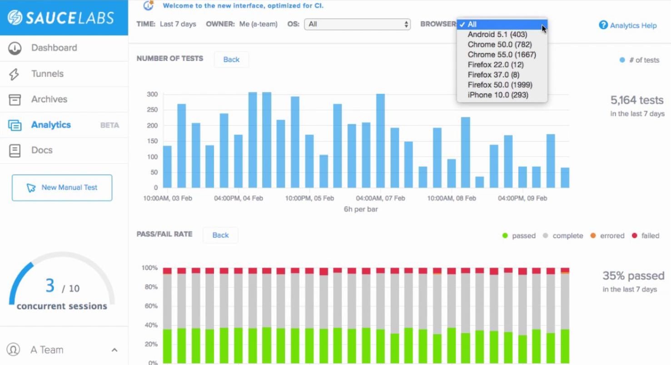This screenshot has width=671, height=365.
Task: Click the Analytics sidebar icon
Action: click(x=15, y=125)
